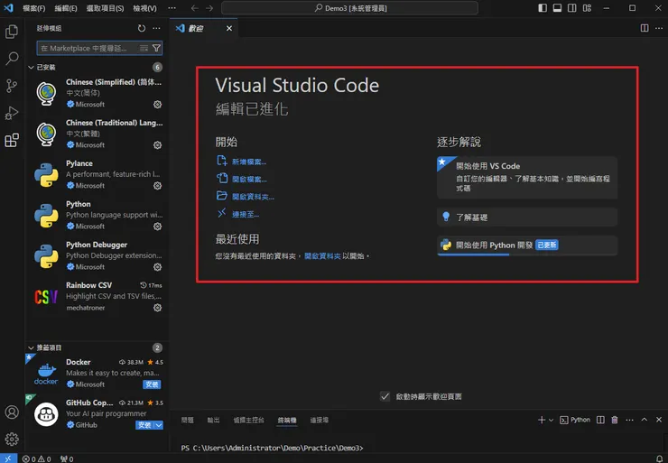This screenshot has height=463, width=668.
Task: Open the new terminal launch profile dropdown
Action: click(552, 420)
